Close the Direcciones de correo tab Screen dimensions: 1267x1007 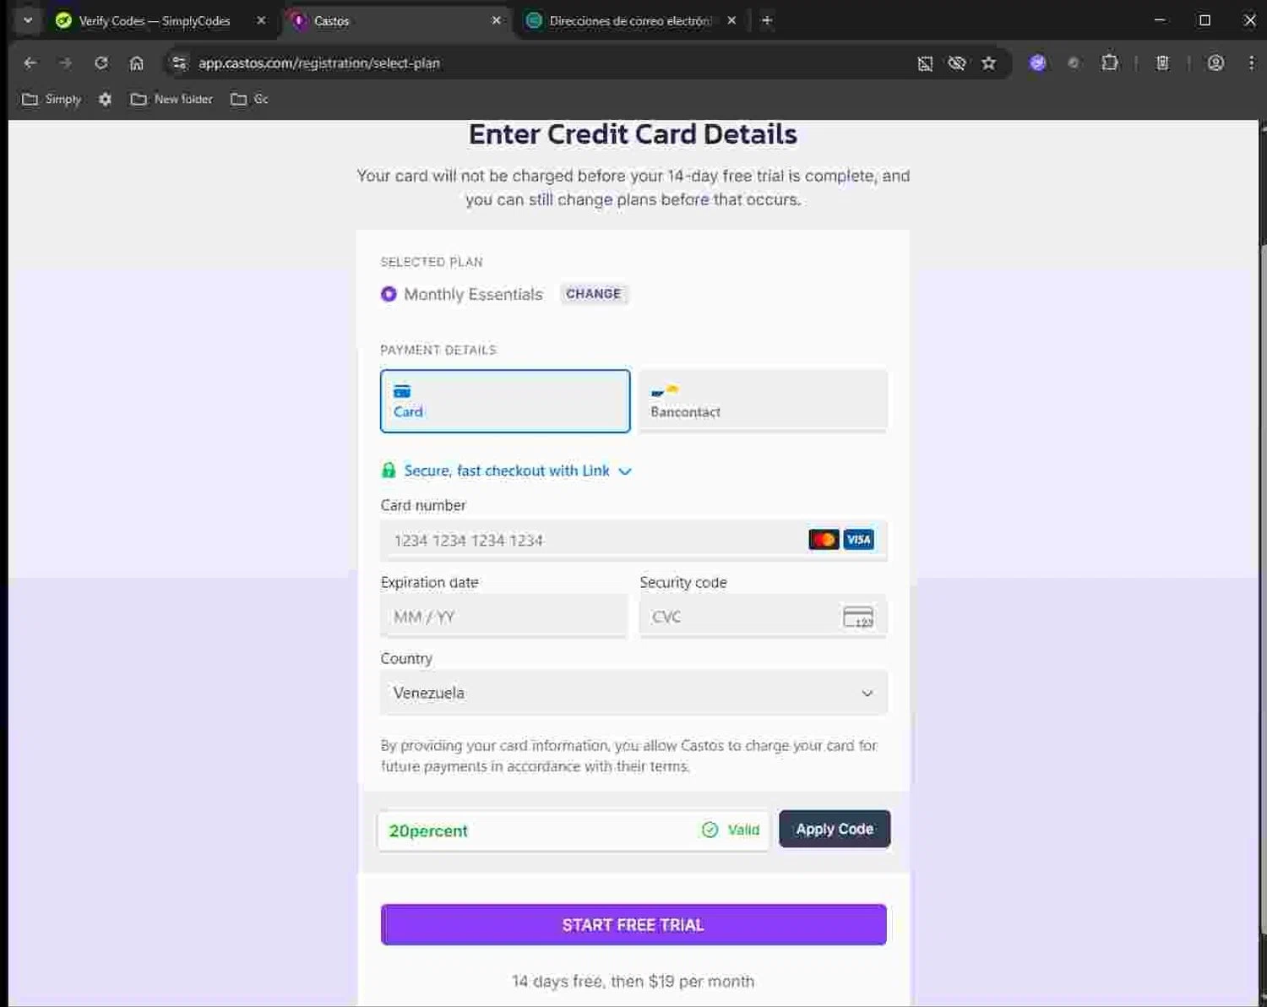click(731, 20)
